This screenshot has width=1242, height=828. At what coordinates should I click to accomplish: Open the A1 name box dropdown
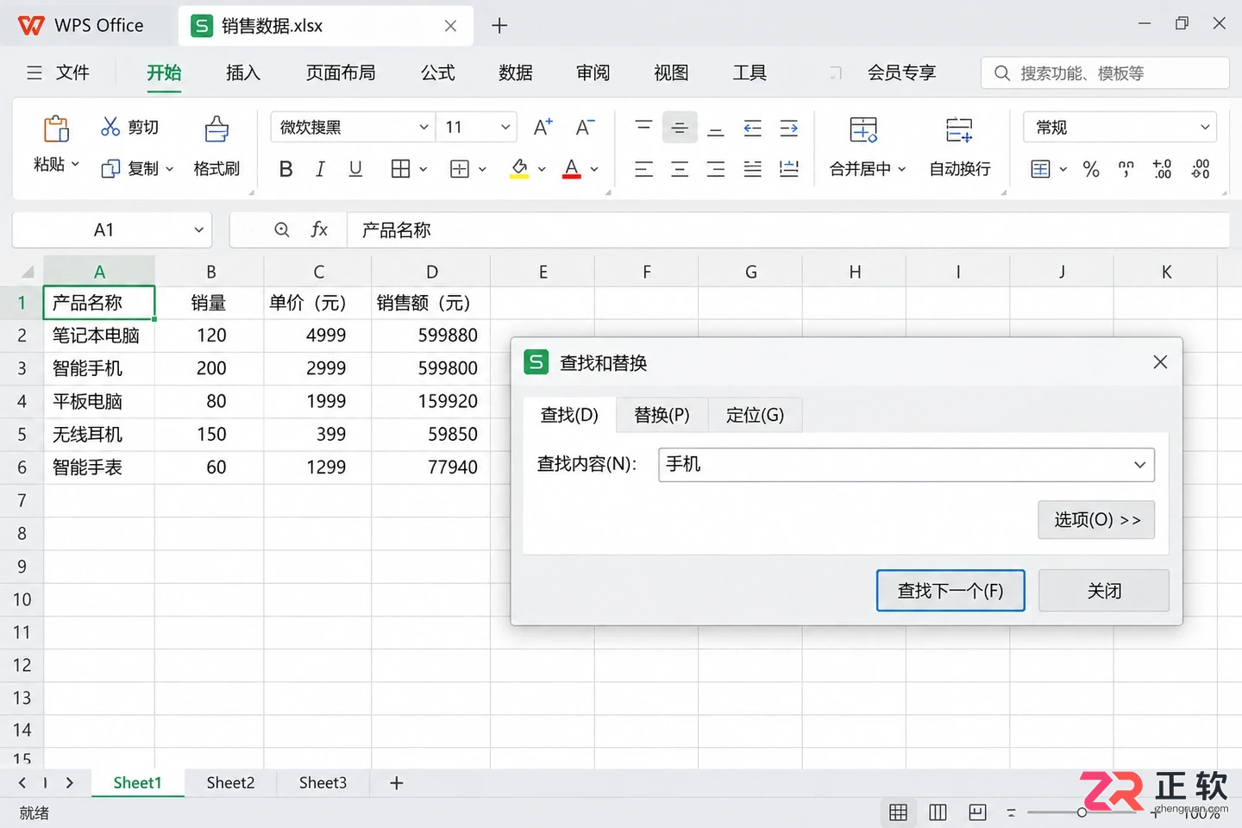[x=199, y=230]
